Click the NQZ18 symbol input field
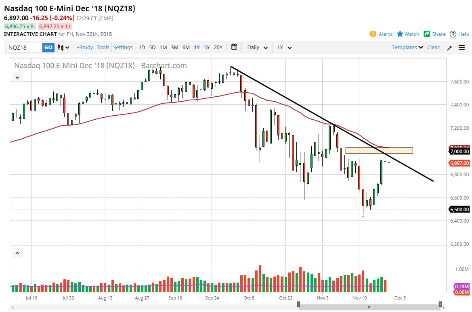Viewport: 472px width, 312px height. tap(24, 47)
